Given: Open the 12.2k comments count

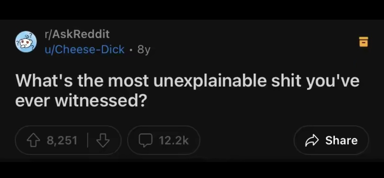Looking at the screenshot, I should coord(174,141).
